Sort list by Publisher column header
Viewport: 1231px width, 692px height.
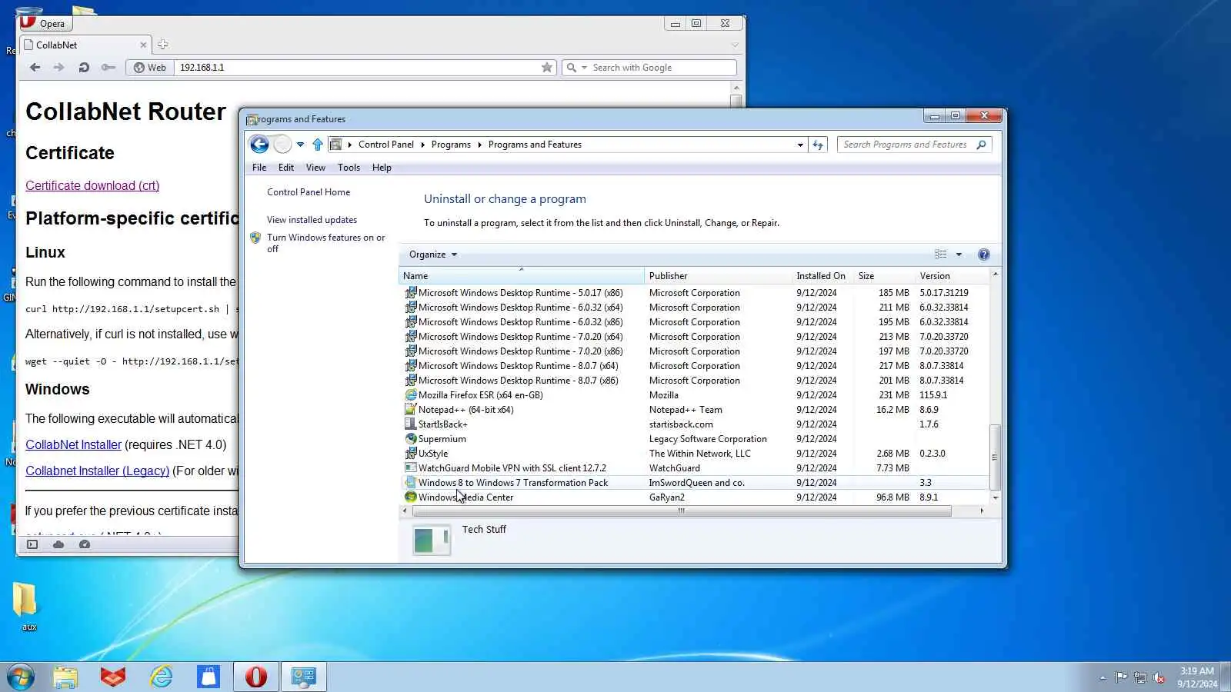point(718,276)
